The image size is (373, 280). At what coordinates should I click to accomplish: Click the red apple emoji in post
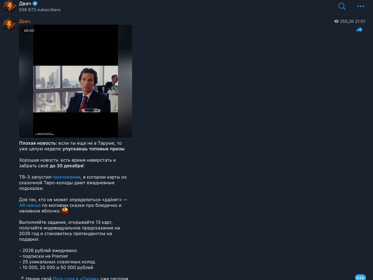pos(64,211)
